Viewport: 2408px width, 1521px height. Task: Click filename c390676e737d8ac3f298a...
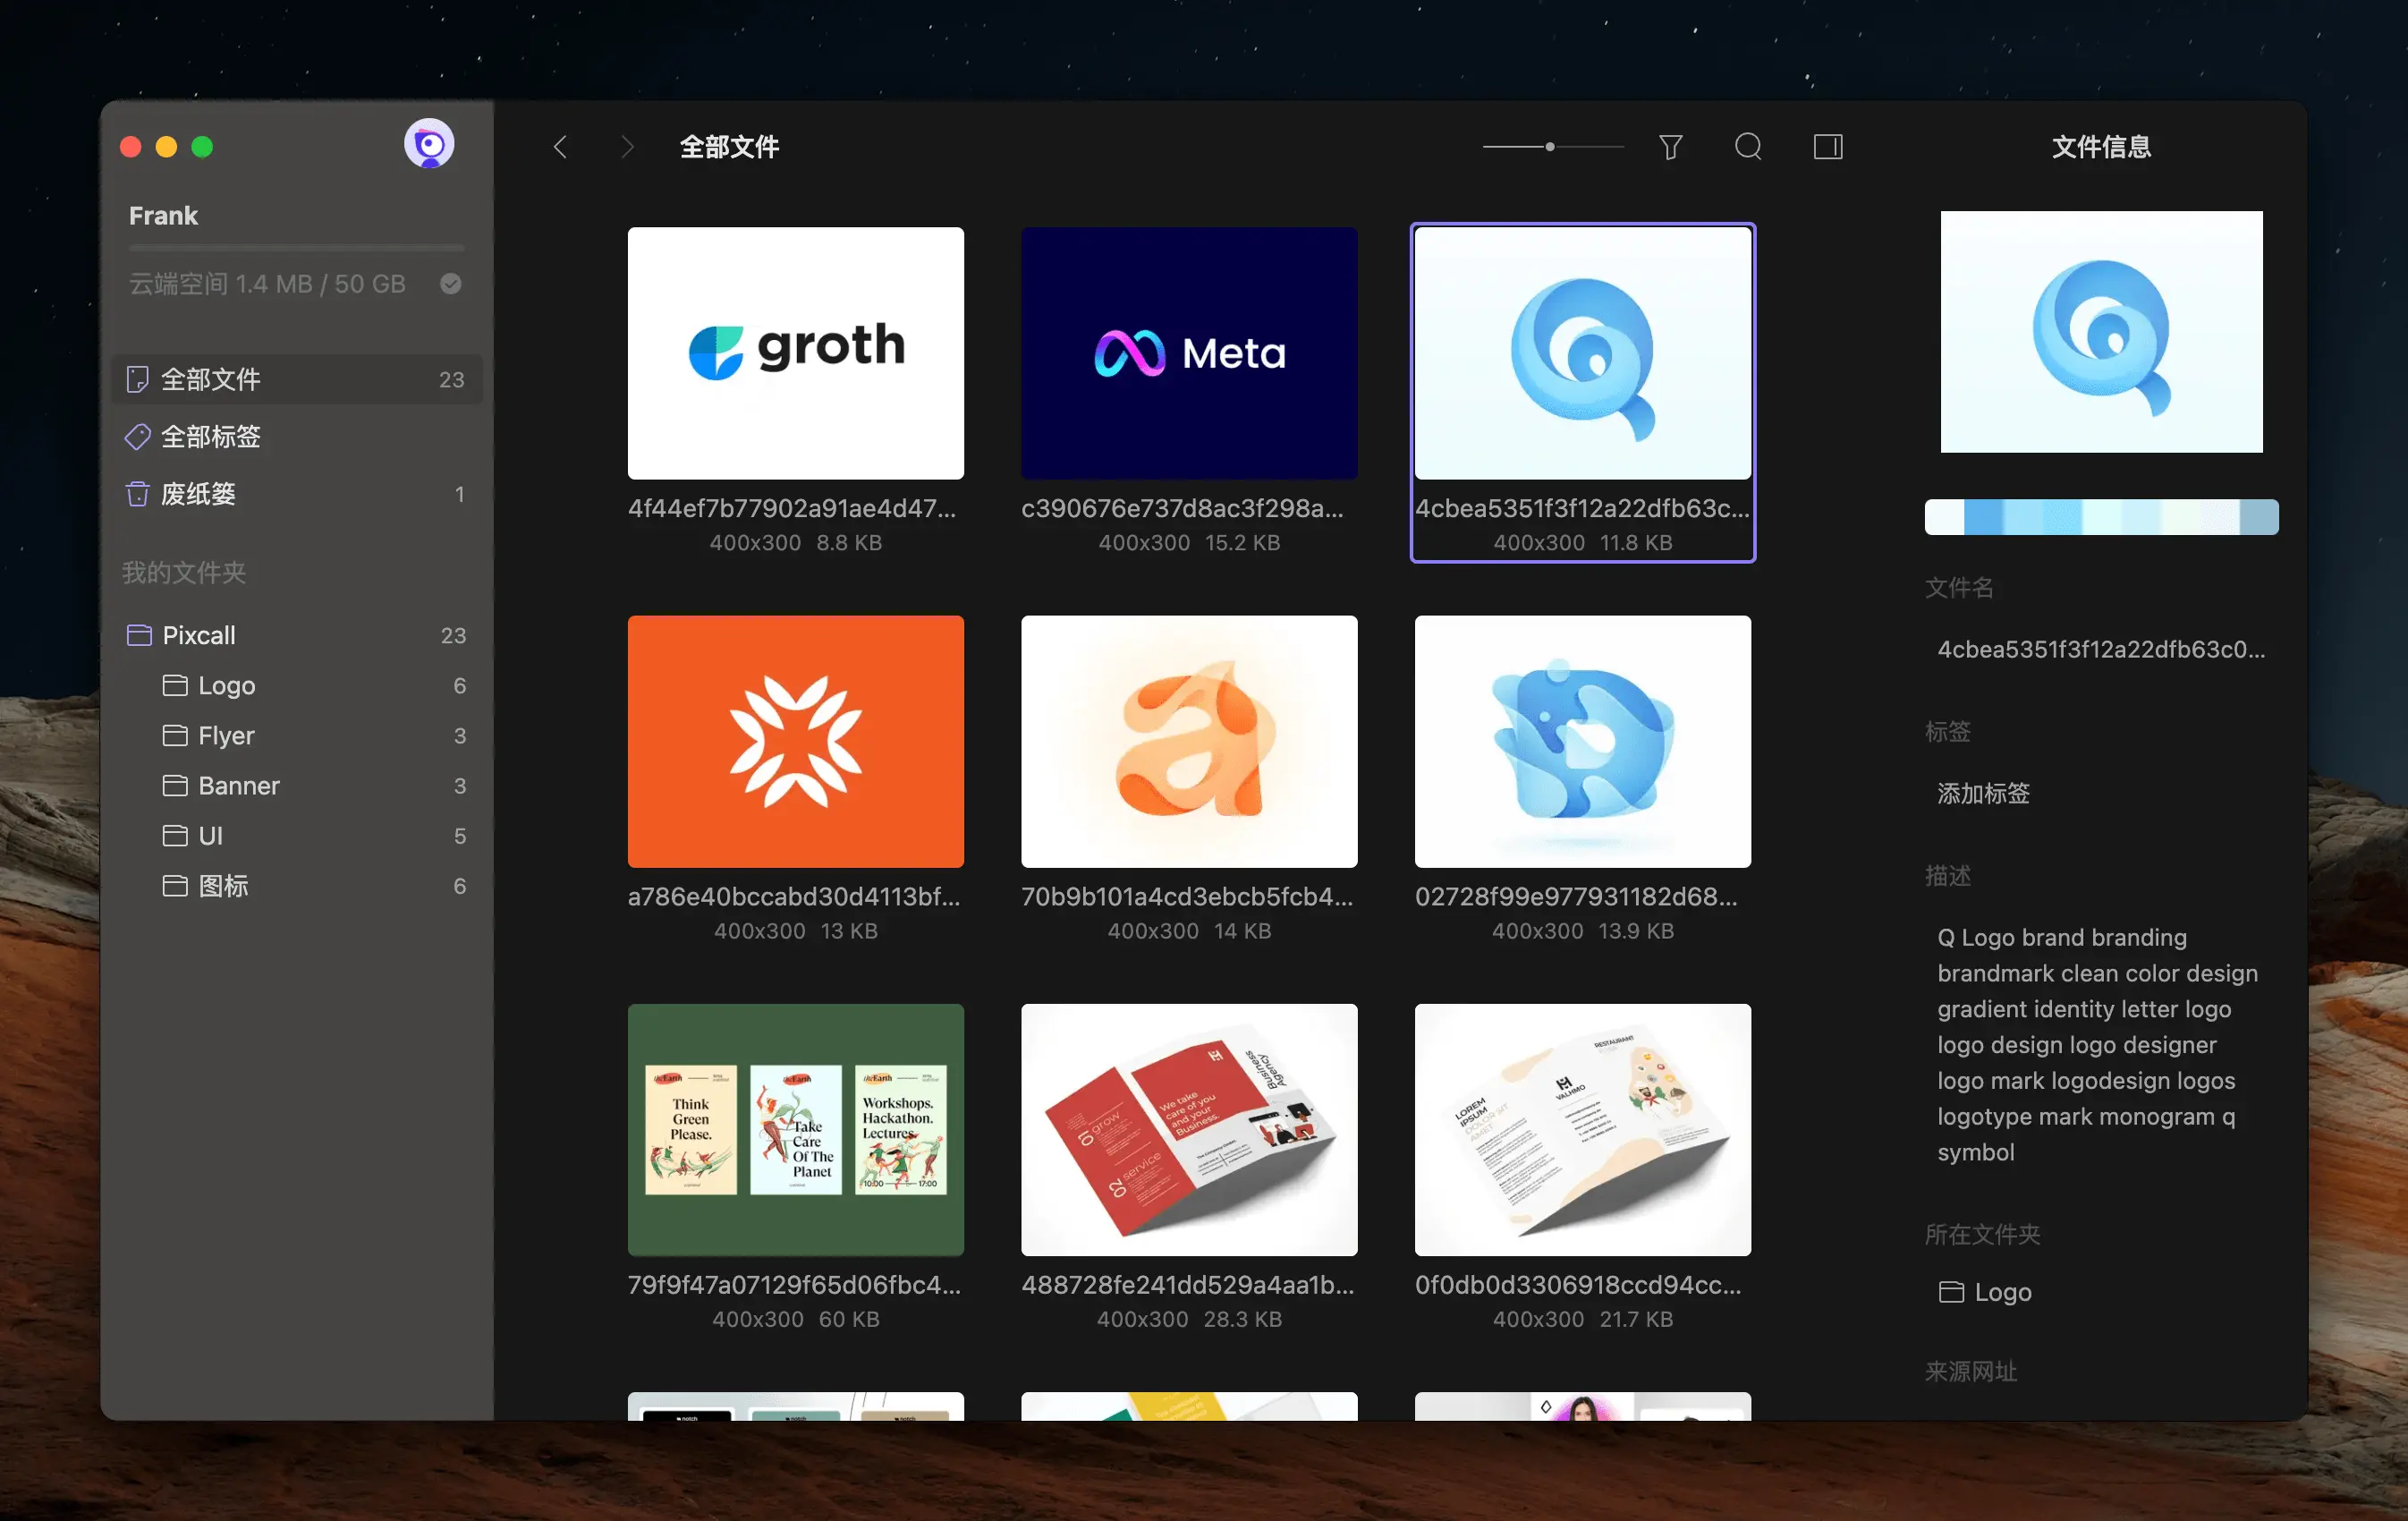[1182, 508]
